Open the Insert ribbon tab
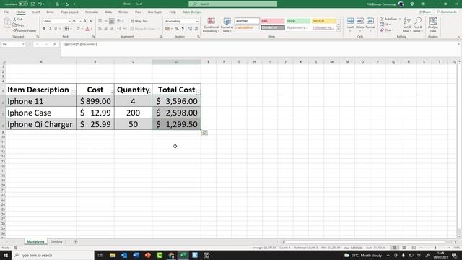This screenshot has width=462, height=260. pyautogui.click(x=35, y=12)
